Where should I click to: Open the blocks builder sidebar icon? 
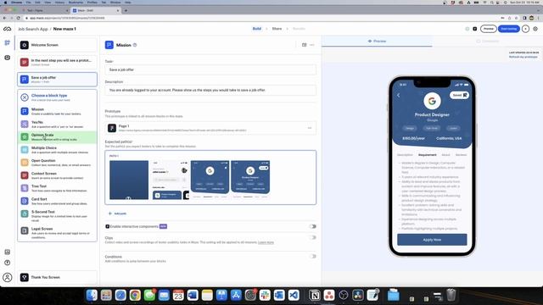point(8,43)
